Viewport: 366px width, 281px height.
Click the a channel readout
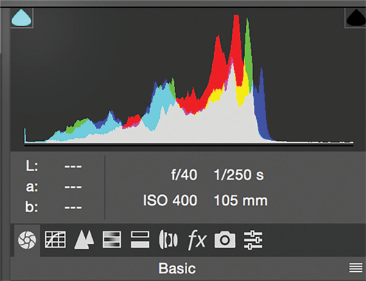click(x=73, y=187)
